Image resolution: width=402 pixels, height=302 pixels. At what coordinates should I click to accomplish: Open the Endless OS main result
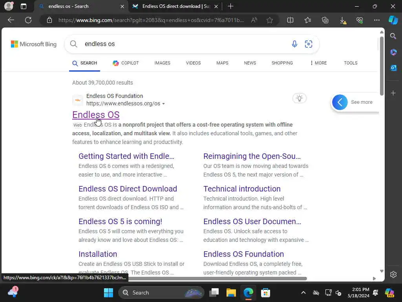pyautogui.click(x=96, y=114)
